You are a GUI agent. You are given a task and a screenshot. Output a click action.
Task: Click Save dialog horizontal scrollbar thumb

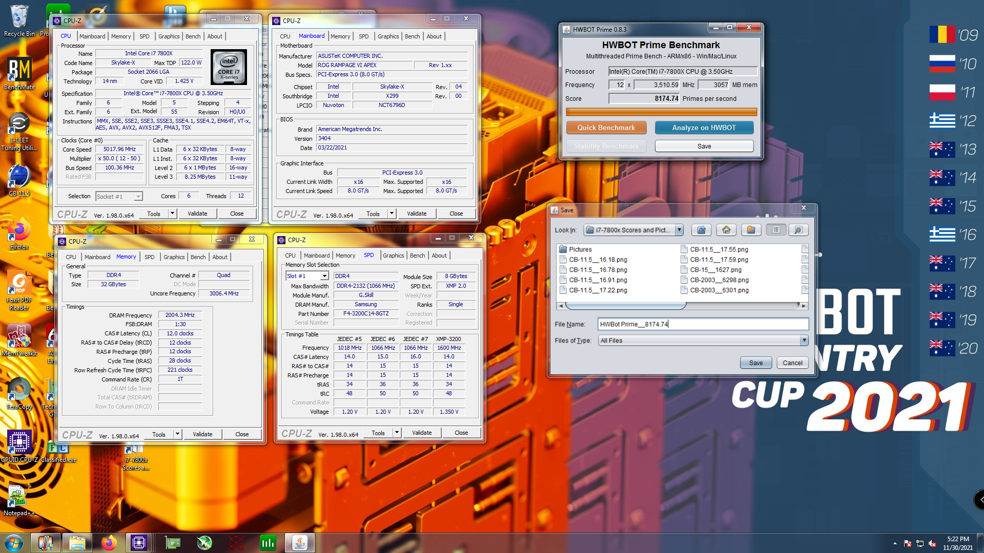point(625,306)
